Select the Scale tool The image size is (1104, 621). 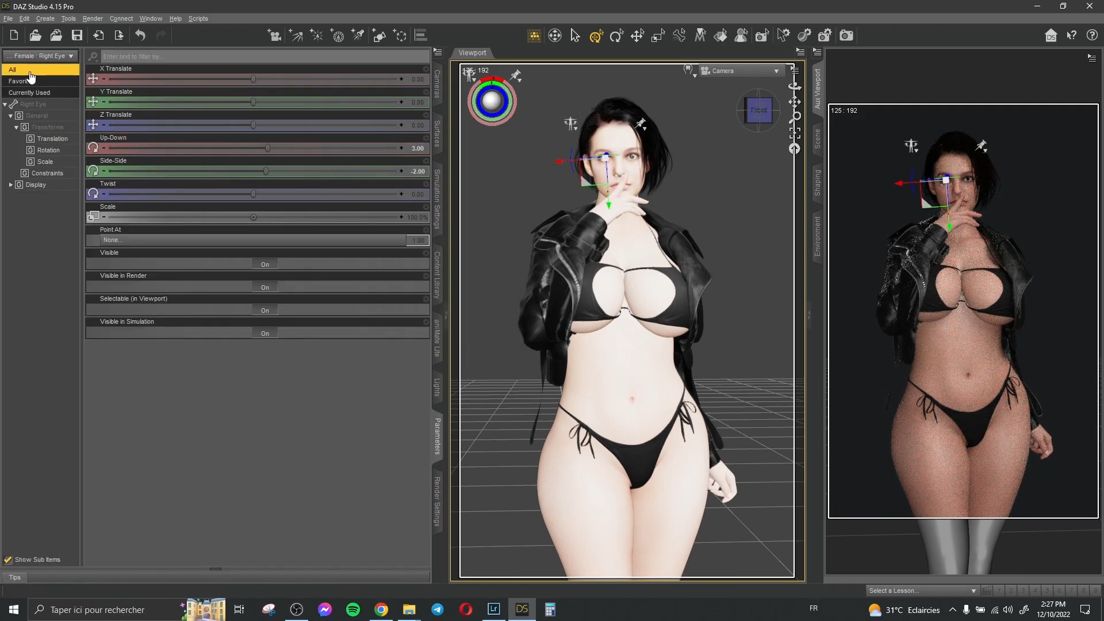pyautogui.click(x=658, y=36)
